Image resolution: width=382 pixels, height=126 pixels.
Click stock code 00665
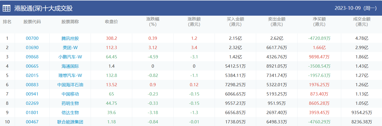[x=32, y=66]
